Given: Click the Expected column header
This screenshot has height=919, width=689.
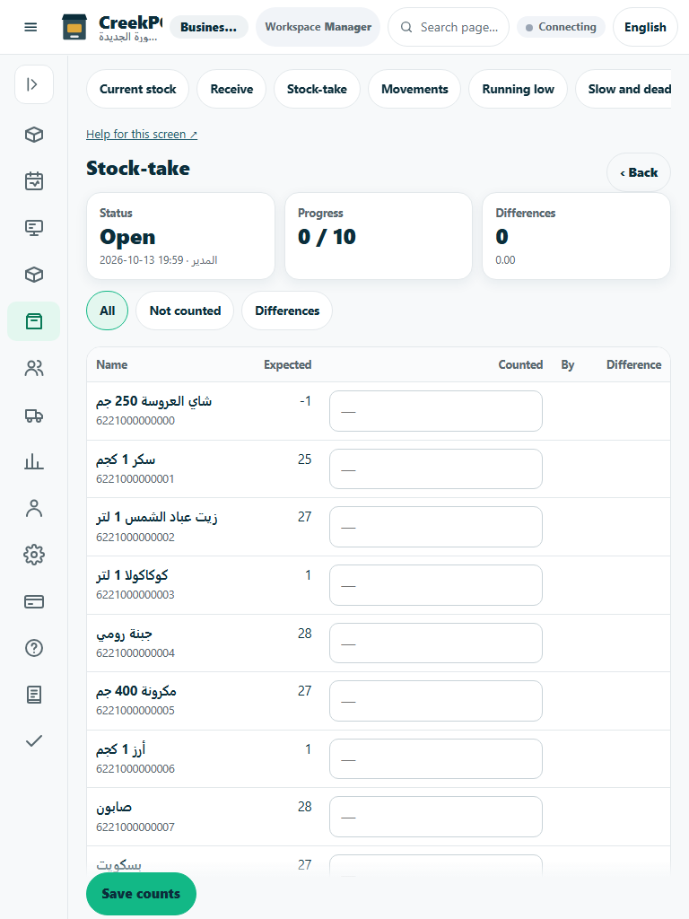Looking at the screenshot, I should (x=288, y=364).
